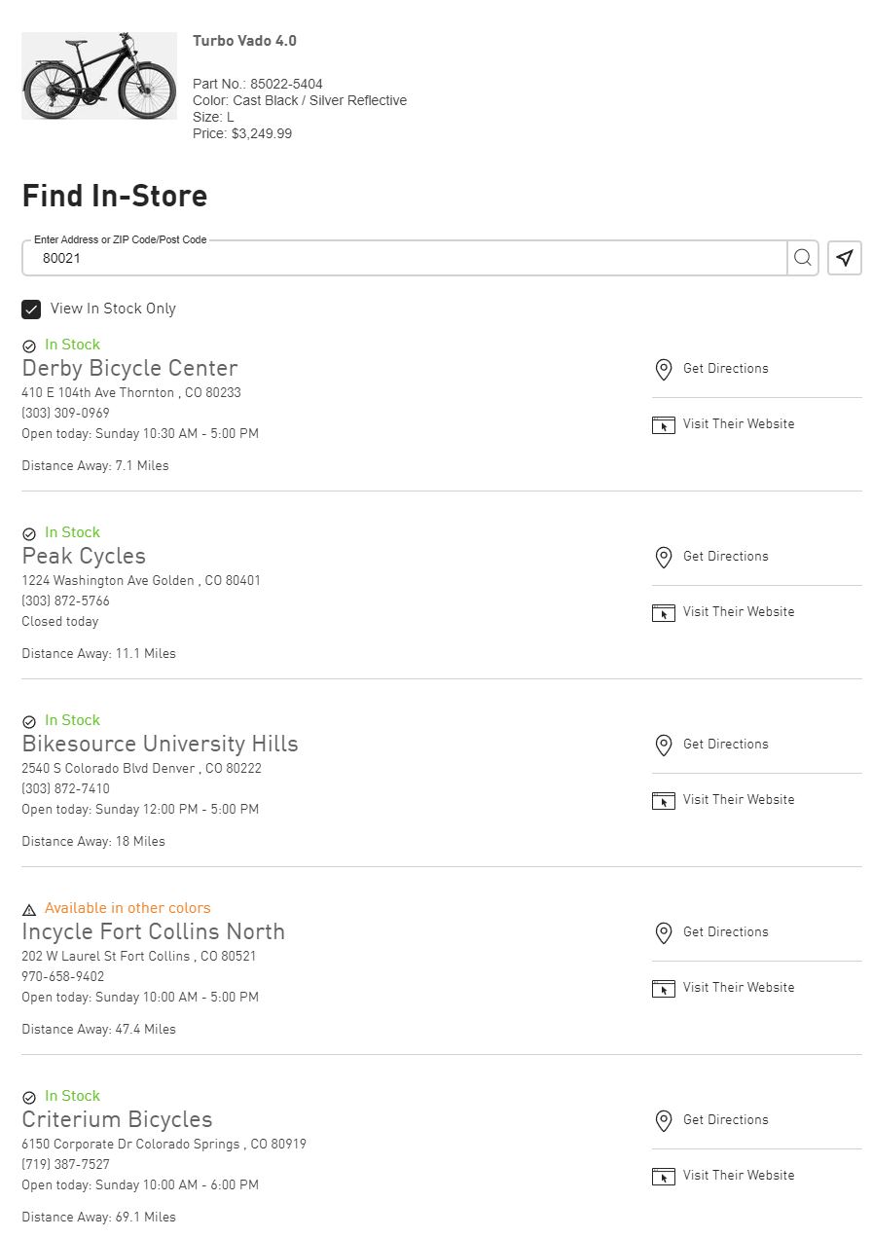Click the Turbo Vado 4.0 product title
The image size is (872, 1238).
[x=244, y=41]
